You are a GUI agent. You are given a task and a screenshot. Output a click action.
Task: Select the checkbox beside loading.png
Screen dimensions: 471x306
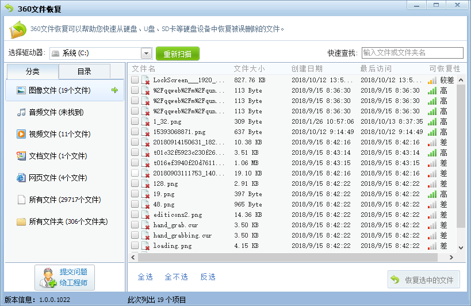coord(135,246)
